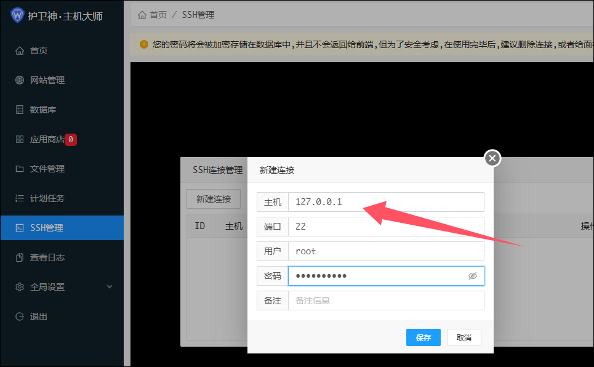This screenshot has height=367, width=594.
Task: Click the warning icon on the notice banner
Action: (x=143, y=44)
